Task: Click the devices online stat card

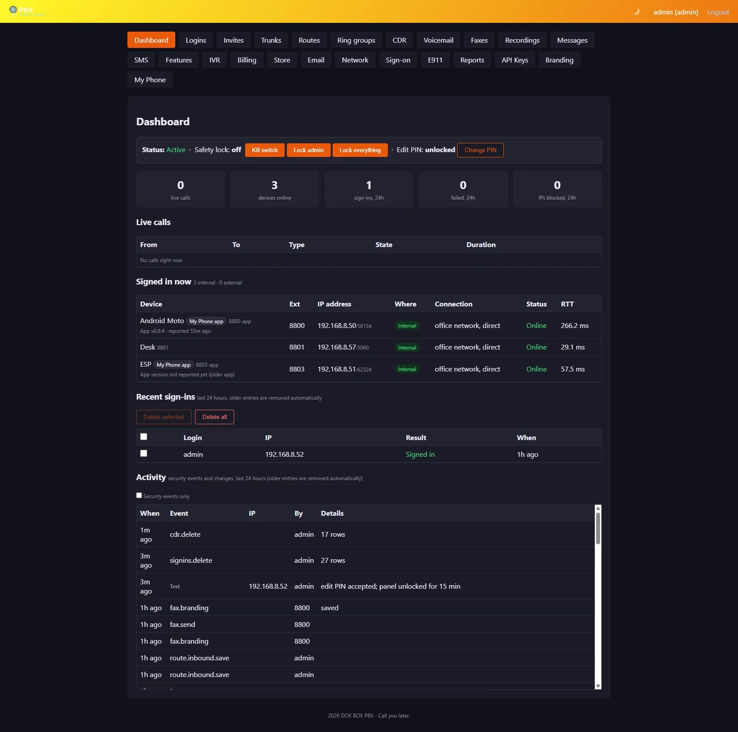Action: (x=275, y=189)
